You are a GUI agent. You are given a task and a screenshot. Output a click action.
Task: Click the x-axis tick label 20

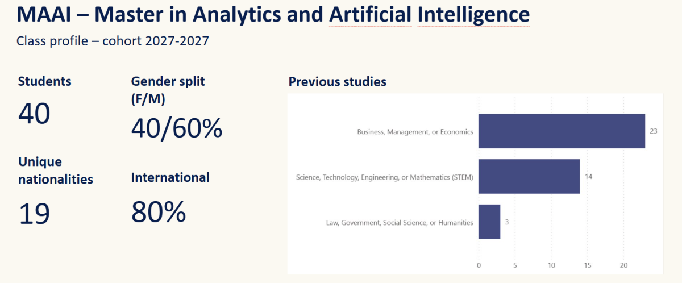click(x=623, y=265)
